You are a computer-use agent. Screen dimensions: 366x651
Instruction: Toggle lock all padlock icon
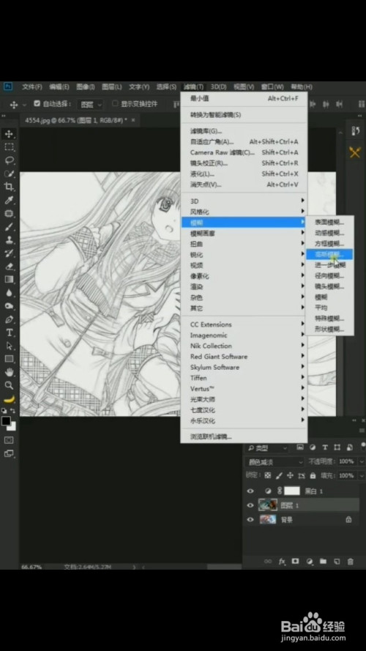(313, 475)
